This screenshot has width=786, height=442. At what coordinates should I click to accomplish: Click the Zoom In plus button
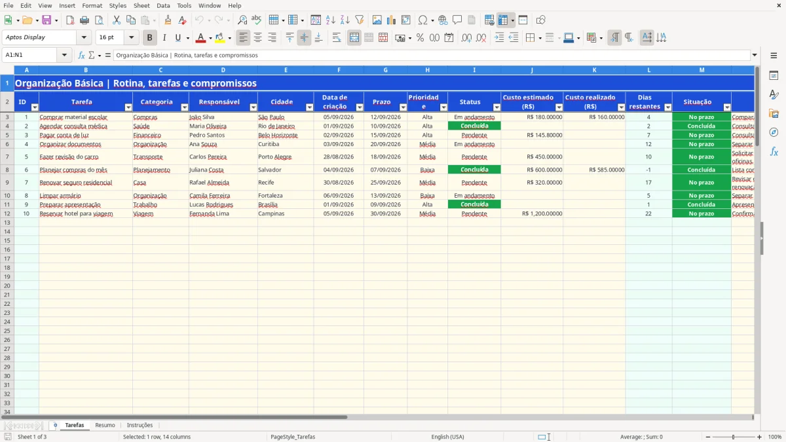(760, 437)
